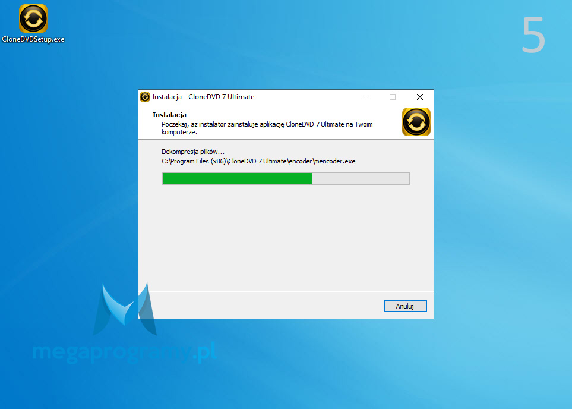This screenshot has height=409, width=572.
Task: Click the Anuluj button to cancel installation
Action: pos(405,306)
